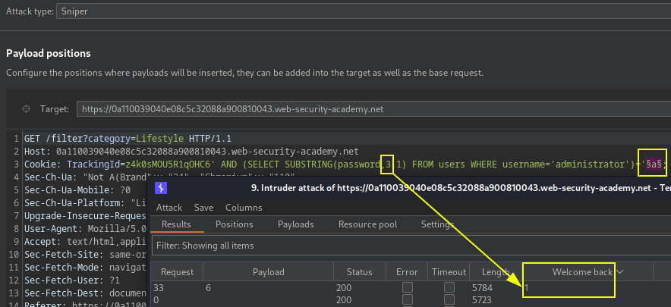The height and width of the screenshot is (307, 671).
Task: Switch to the Resource pool tab
Action: [x=367, y=224]
